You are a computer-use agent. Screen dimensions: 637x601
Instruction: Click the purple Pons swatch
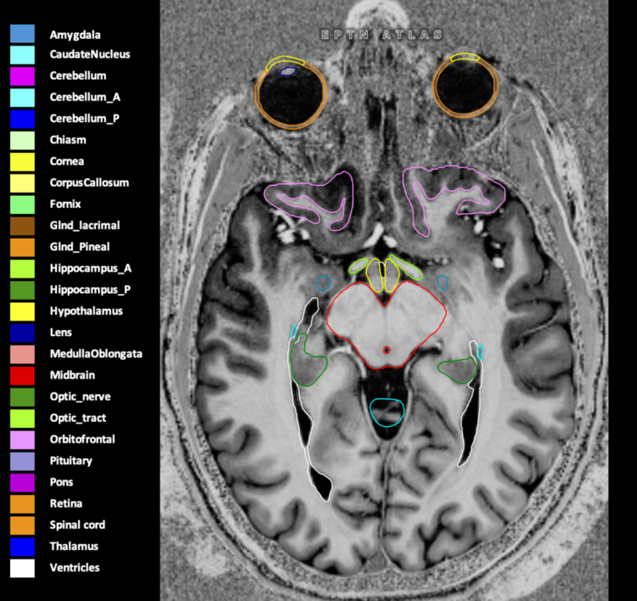click(x=22, y=482)
